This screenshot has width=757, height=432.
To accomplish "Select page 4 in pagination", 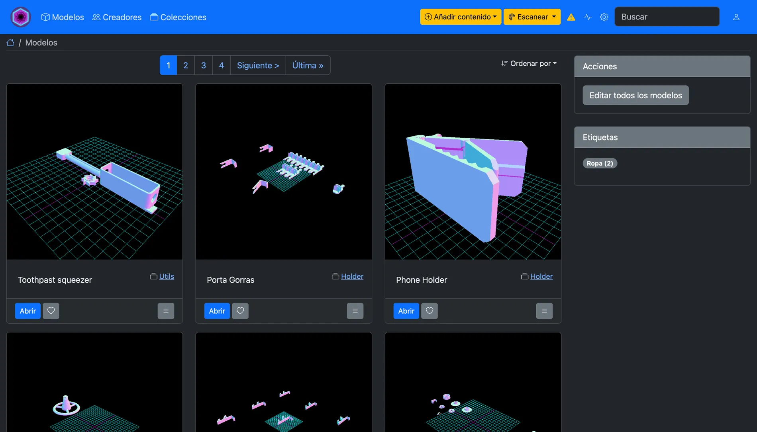I will pos(222,65).
